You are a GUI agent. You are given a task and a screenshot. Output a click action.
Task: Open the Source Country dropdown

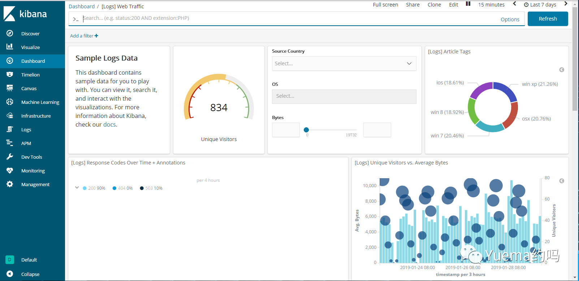click(344, 63)
